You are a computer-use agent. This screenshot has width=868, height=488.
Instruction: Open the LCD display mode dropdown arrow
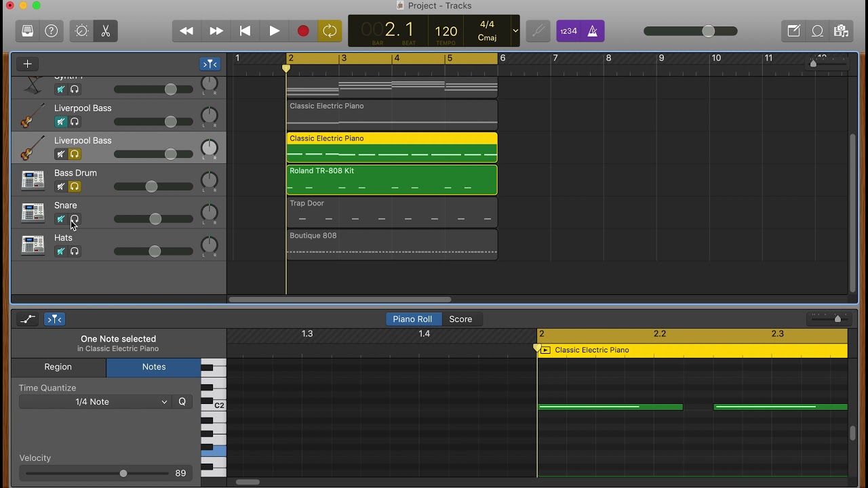coord(515,31)
